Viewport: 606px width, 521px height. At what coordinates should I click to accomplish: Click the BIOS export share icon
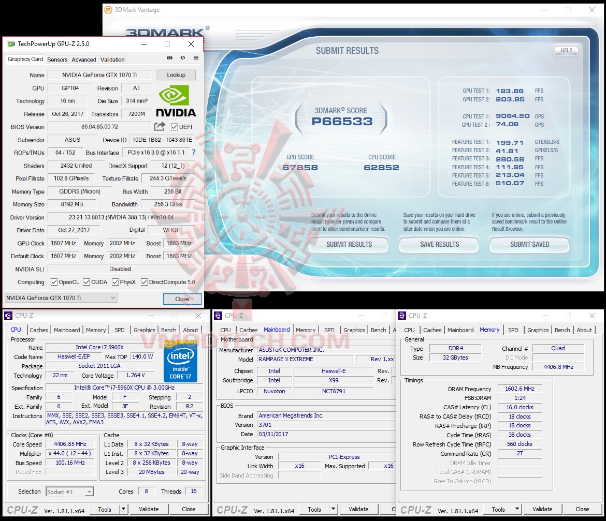coord(160,126)
